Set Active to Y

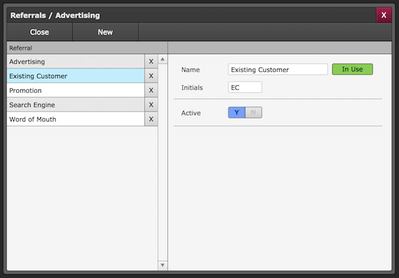(237, 113)
